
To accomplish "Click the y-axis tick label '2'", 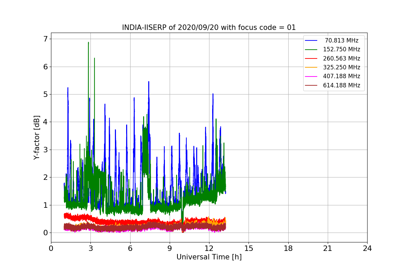I will click(46, 177).
